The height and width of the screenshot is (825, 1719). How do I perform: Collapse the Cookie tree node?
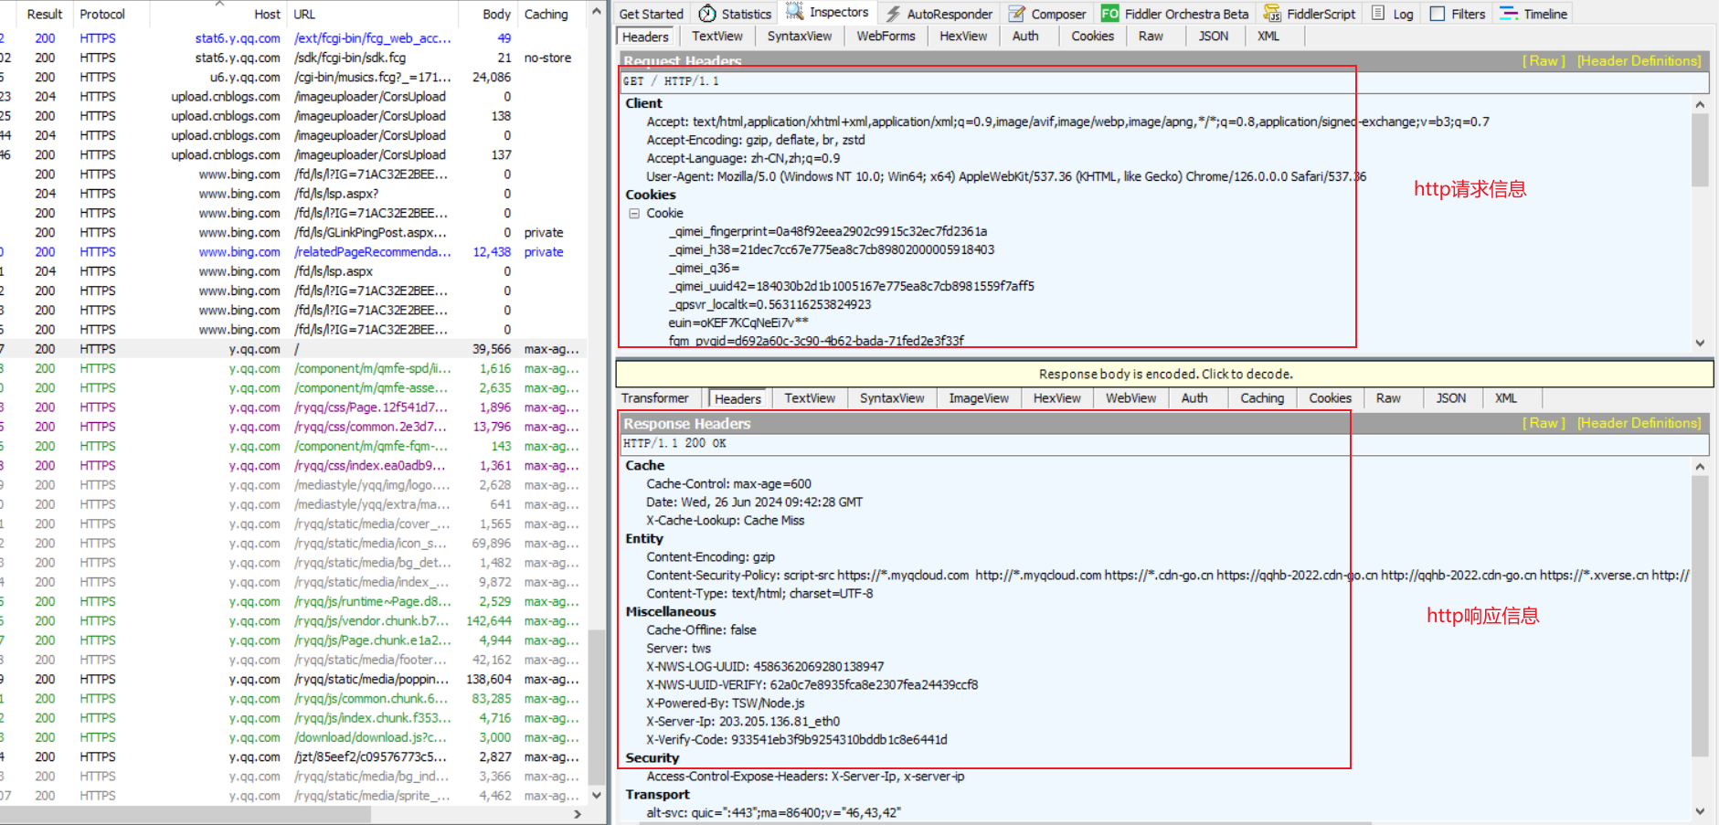pyautogui.click(x=634, y=213)
